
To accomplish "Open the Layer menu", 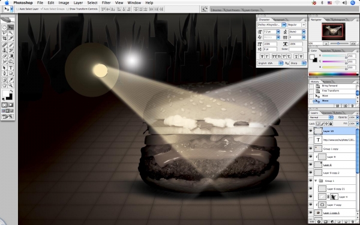I will (x=78, y=3).
